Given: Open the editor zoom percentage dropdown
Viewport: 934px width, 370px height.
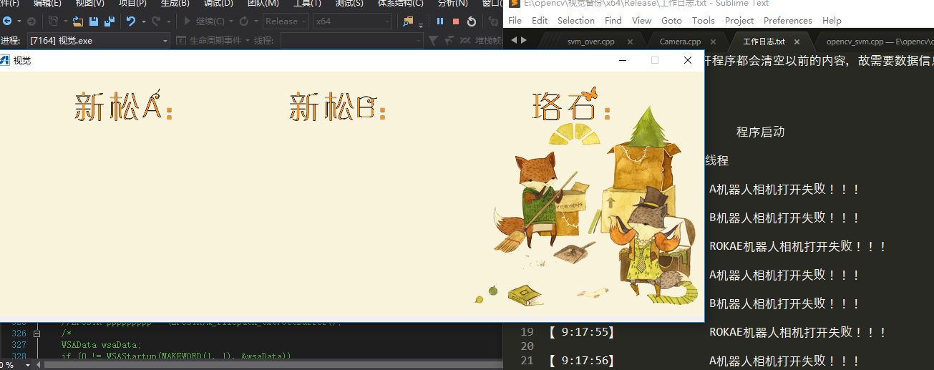Looking at the screenshot, I should (x=28, y=365).
